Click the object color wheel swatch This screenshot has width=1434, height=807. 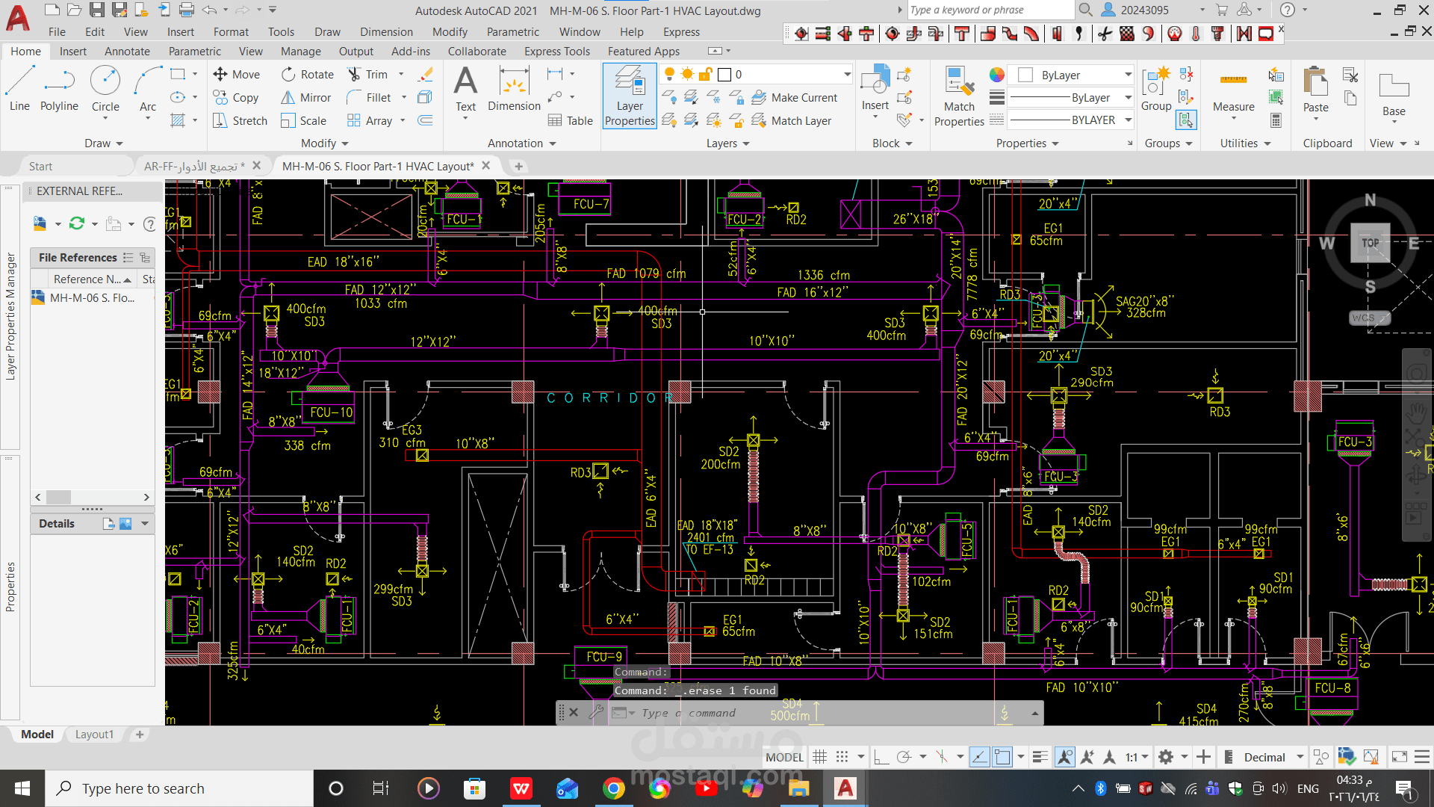coord(996,75)
